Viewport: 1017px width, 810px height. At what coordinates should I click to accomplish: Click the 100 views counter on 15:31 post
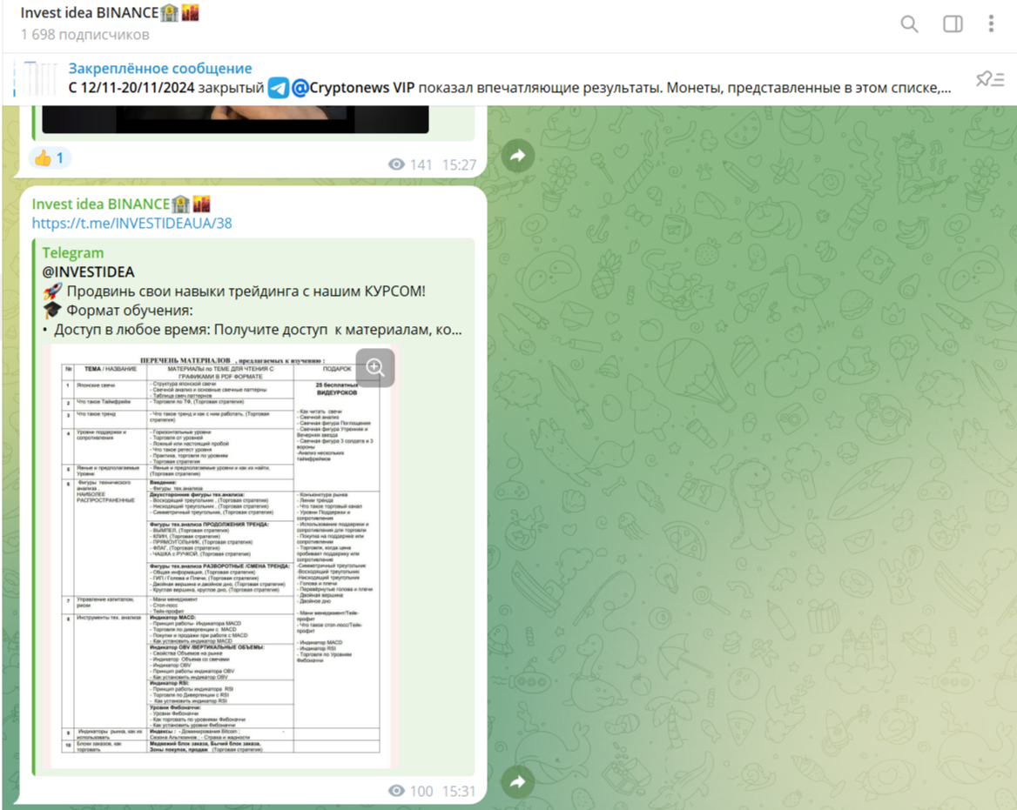(411, 791)
